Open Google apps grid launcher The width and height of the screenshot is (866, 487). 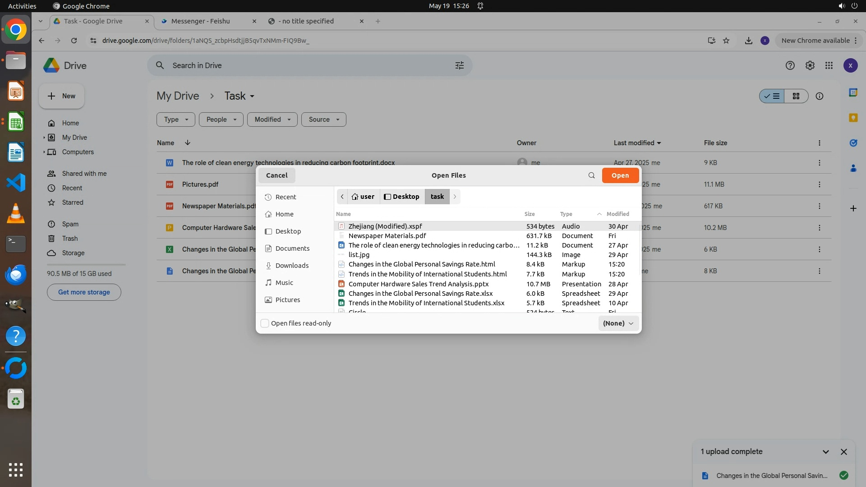(x=829, y=65)
